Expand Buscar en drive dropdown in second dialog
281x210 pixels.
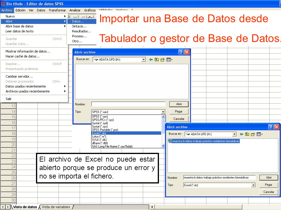[x=234, y=134]
